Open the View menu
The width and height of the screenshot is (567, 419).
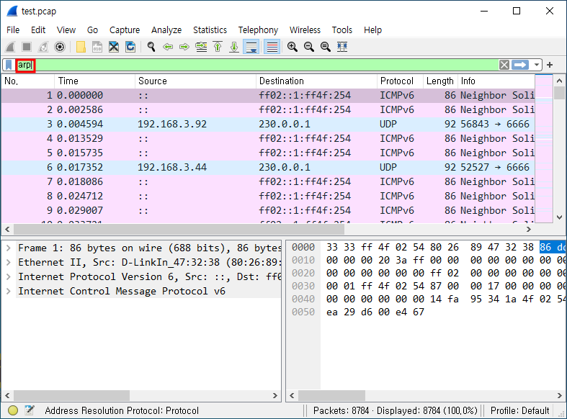(x=66, y=30)
